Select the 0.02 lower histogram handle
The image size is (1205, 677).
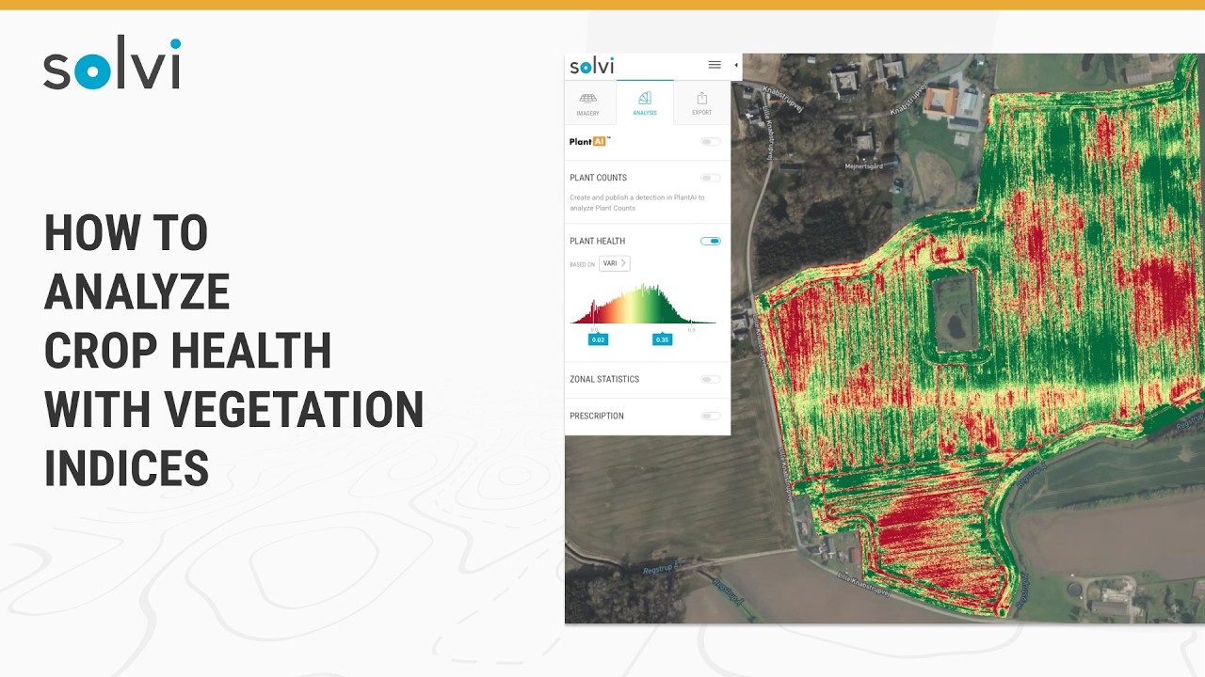point(598,339)
